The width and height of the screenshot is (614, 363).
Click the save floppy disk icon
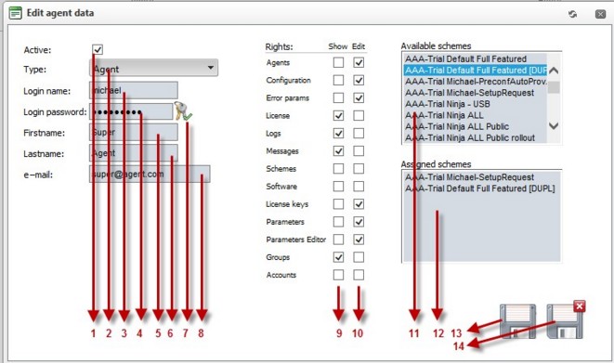pyautogui.click(x=517, y=321)
